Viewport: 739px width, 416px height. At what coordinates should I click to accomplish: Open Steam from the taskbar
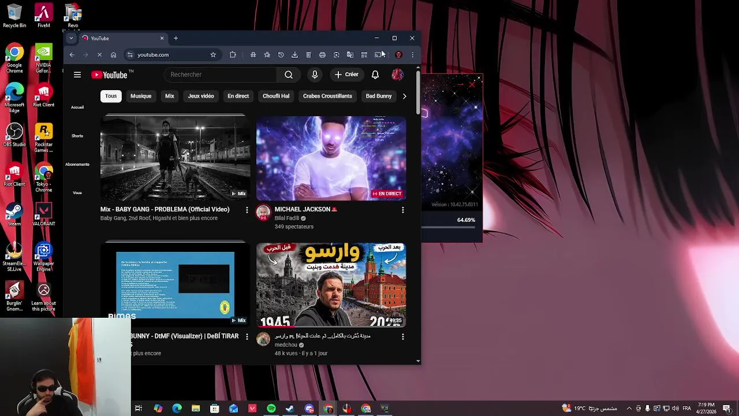290,408
